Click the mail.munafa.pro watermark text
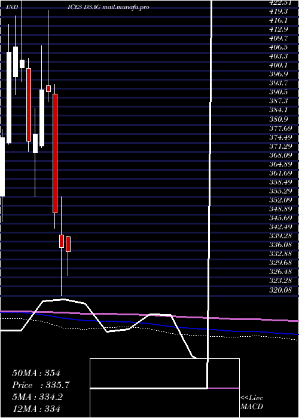299x418 pixels. [x=125, y=7]
